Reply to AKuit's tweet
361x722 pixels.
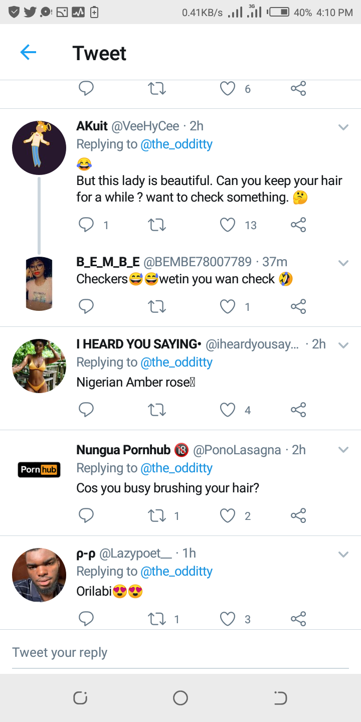click(x=86, y=225)
